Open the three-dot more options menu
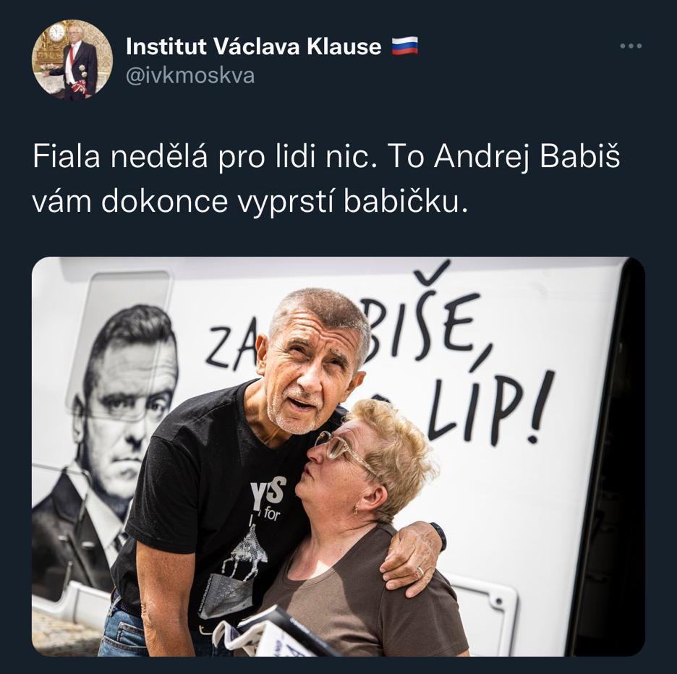The height and width of the screenshot is (674, 677). pyautogui.click(x=631, y=46)
